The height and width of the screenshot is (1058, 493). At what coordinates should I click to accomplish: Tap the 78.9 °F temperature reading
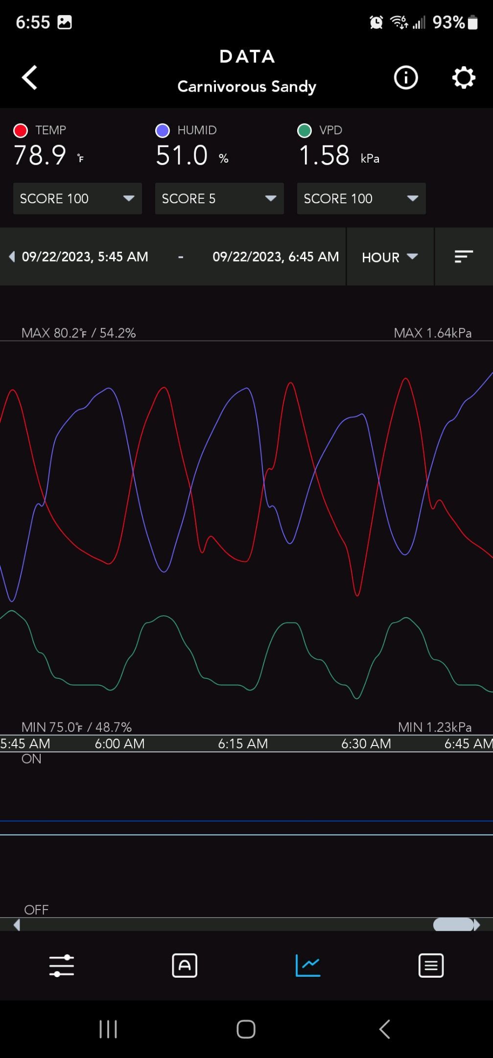[49, 156]
